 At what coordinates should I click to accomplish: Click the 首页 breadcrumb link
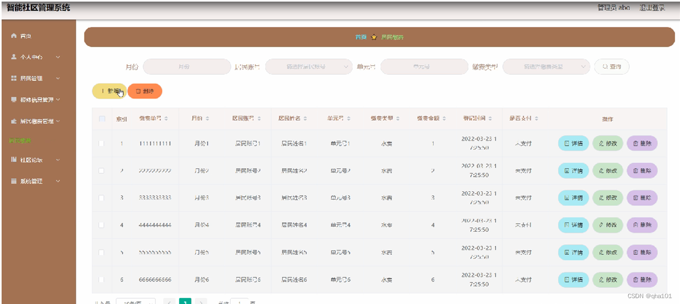click(361, 37)
